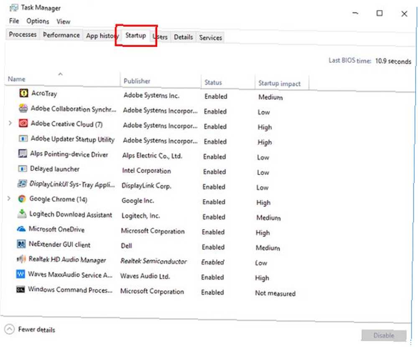This screenshot has width=418, height=347.
Task: Open the View menu
Action: tap(64, 22)
